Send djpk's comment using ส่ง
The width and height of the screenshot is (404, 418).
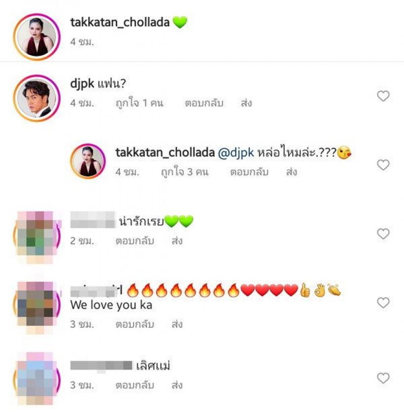(246, 103)
